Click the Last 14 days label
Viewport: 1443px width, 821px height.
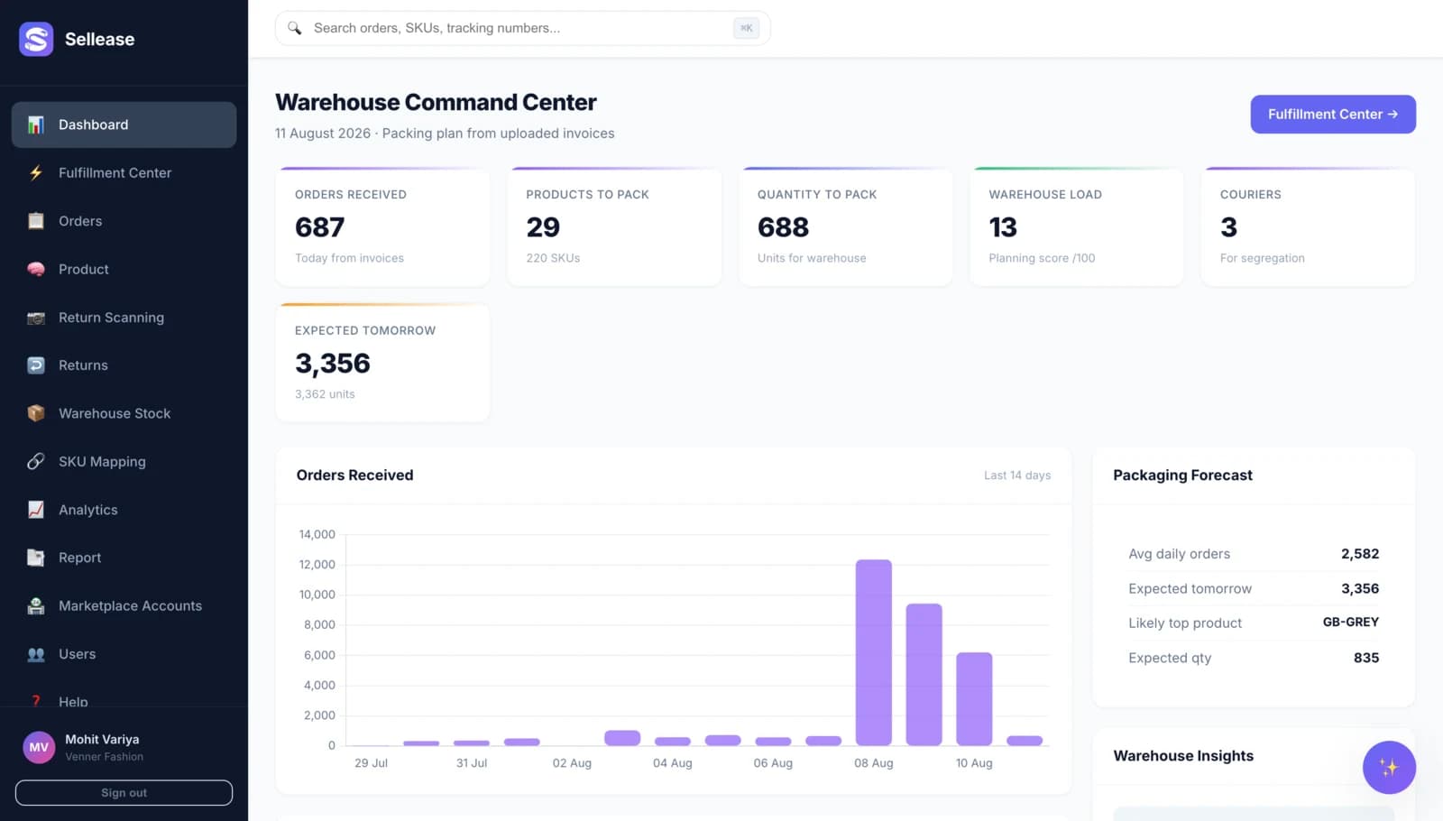click(x=1017, y=475)
